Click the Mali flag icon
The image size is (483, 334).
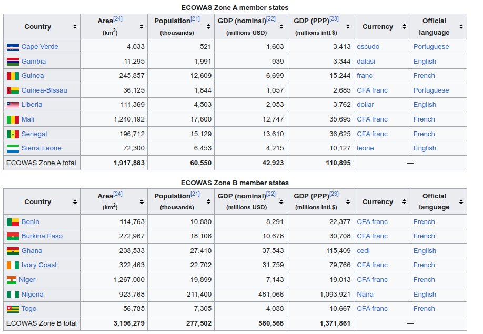(13, 119)
